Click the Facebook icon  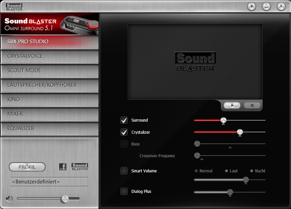[x=63, y=167]
